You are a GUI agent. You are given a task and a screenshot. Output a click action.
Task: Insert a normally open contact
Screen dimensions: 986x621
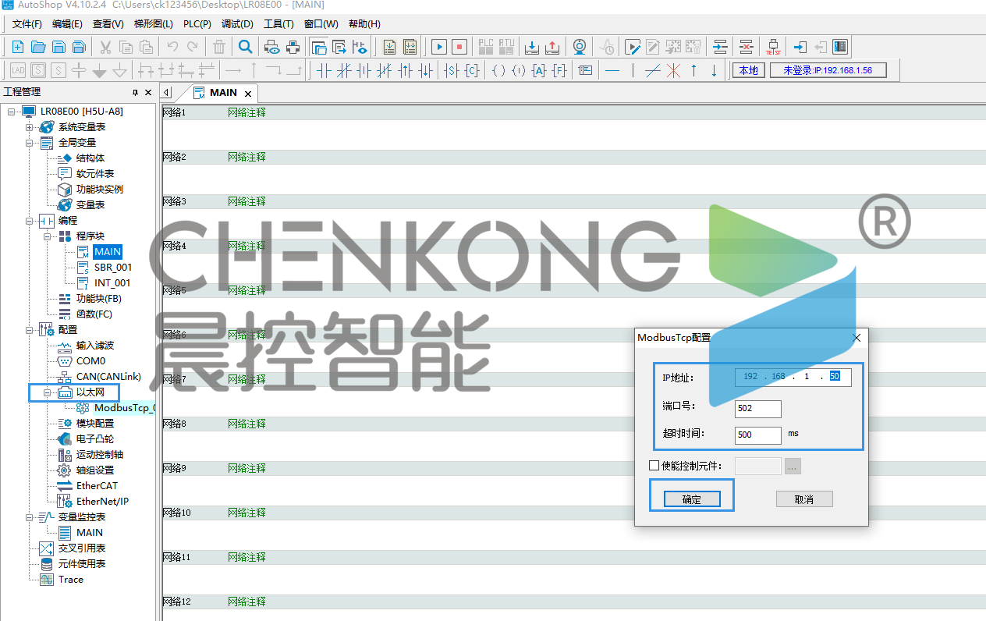(x=324, y=71)
